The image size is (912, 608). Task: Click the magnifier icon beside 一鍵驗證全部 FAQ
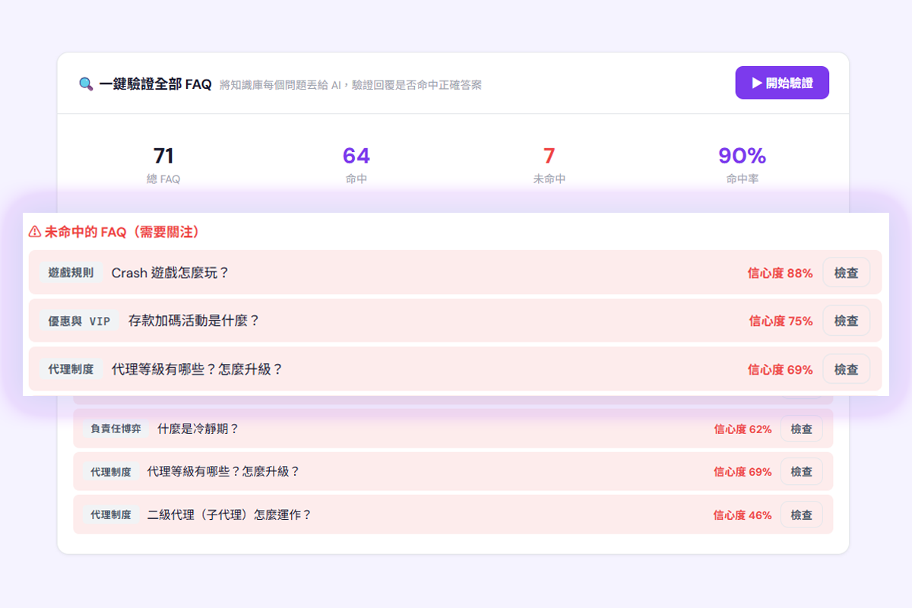[x=86, y=84]
